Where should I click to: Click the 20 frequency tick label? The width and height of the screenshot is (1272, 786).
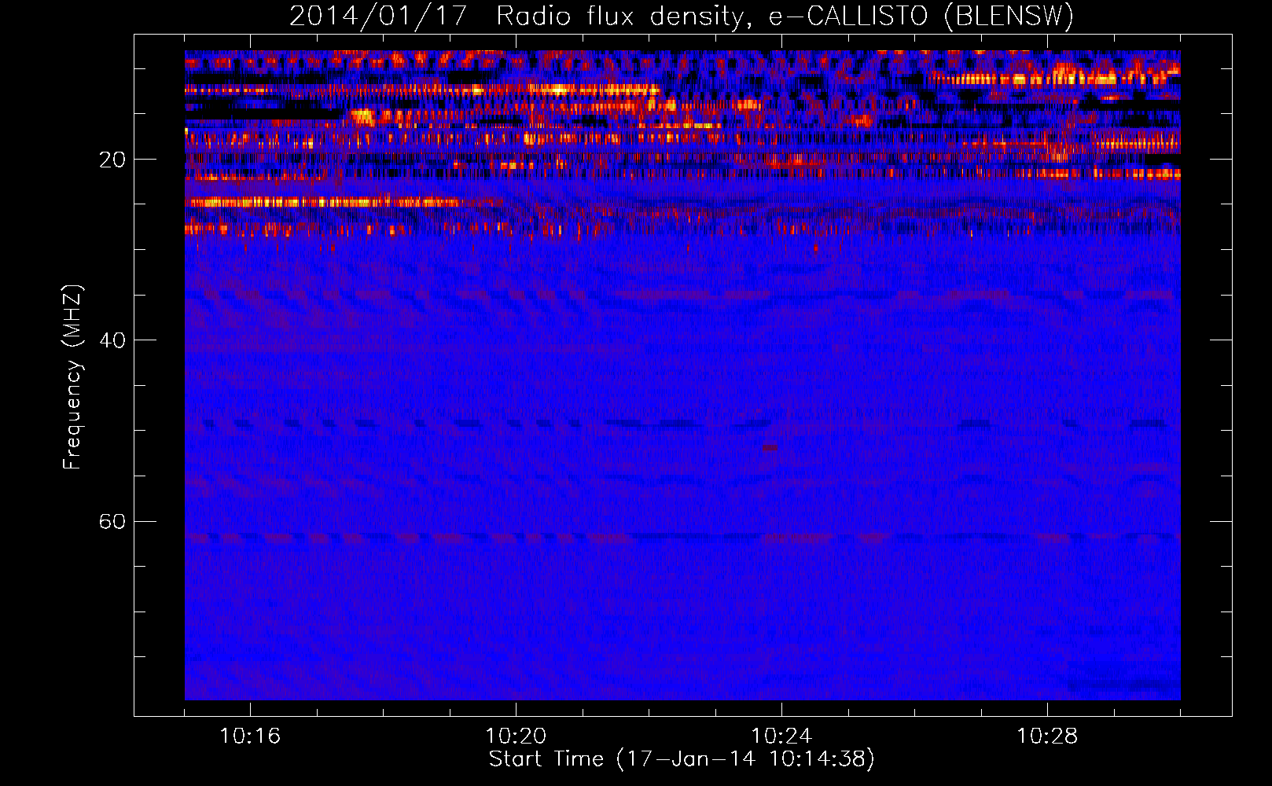112,160
